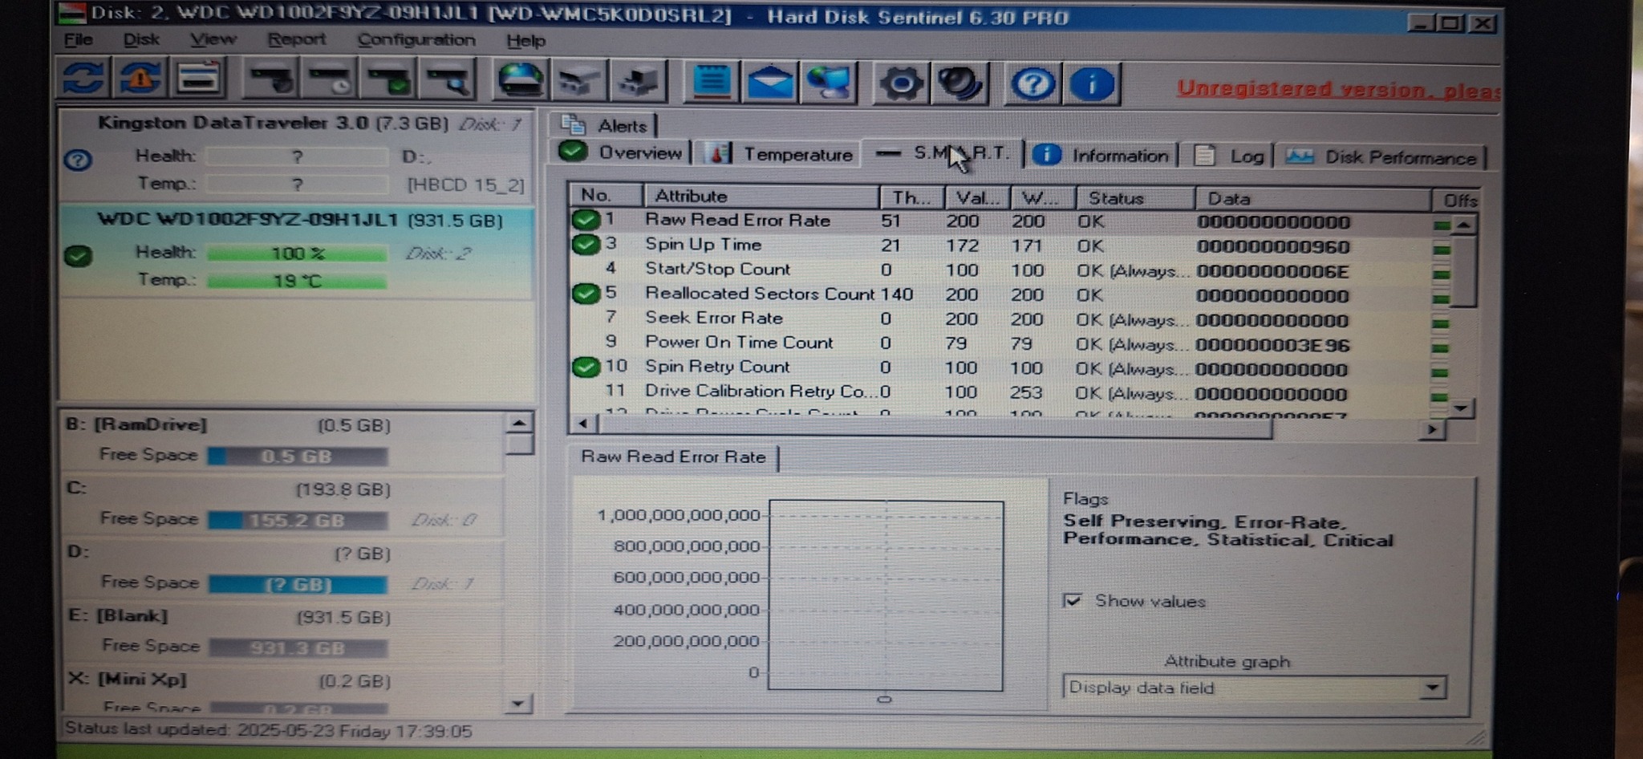Click the green status icon on Raw Read Error Rate row
The width and height of the screenshot is (1643, 759).
click(x=586, y=219)
